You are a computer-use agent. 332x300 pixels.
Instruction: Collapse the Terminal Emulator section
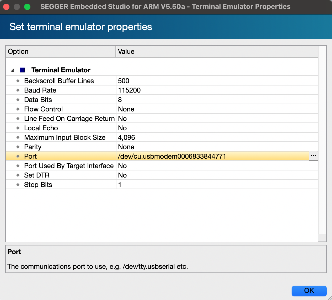point(12,70)
